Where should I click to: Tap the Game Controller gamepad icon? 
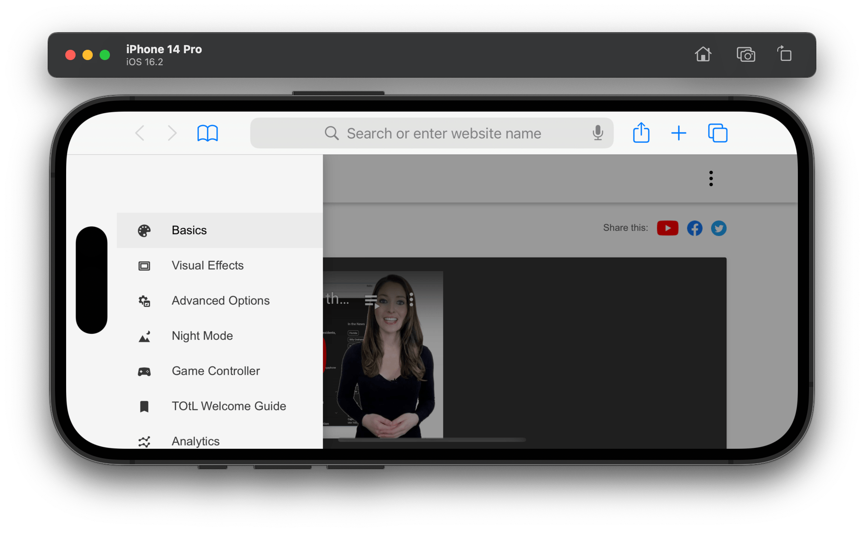[144, 371]
